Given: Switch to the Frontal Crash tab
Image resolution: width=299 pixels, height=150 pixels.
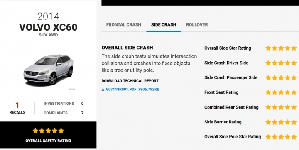Looking at the screenshot, I should point(124,25).
